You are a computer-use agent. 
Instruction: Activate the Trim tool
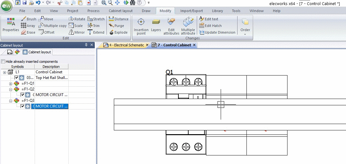point(93,25)
